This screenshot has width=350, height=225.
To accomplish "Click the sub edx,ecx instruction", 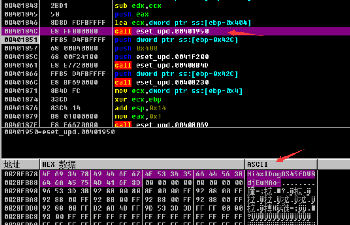I will click(138, 6).
